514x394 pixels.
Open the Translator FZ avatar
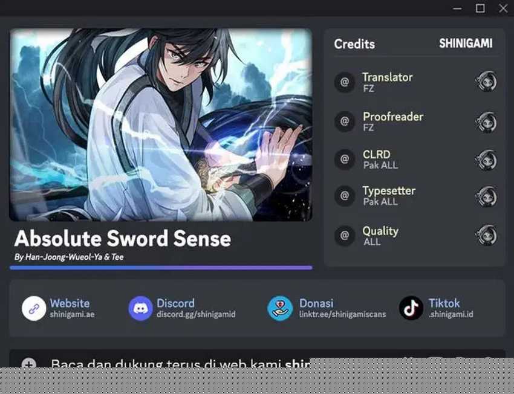coord(486,81)
